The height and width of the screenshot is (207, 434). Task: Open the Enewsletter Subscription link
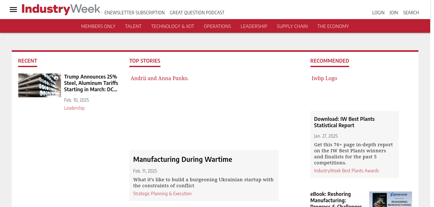(134, 13)
